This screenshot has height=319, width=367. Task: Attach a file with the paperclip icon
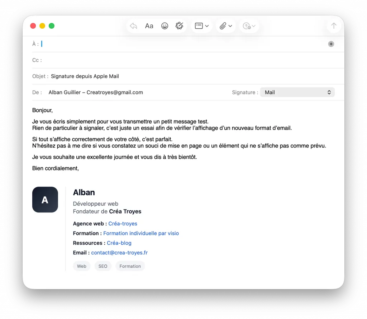tap(222, 25)
